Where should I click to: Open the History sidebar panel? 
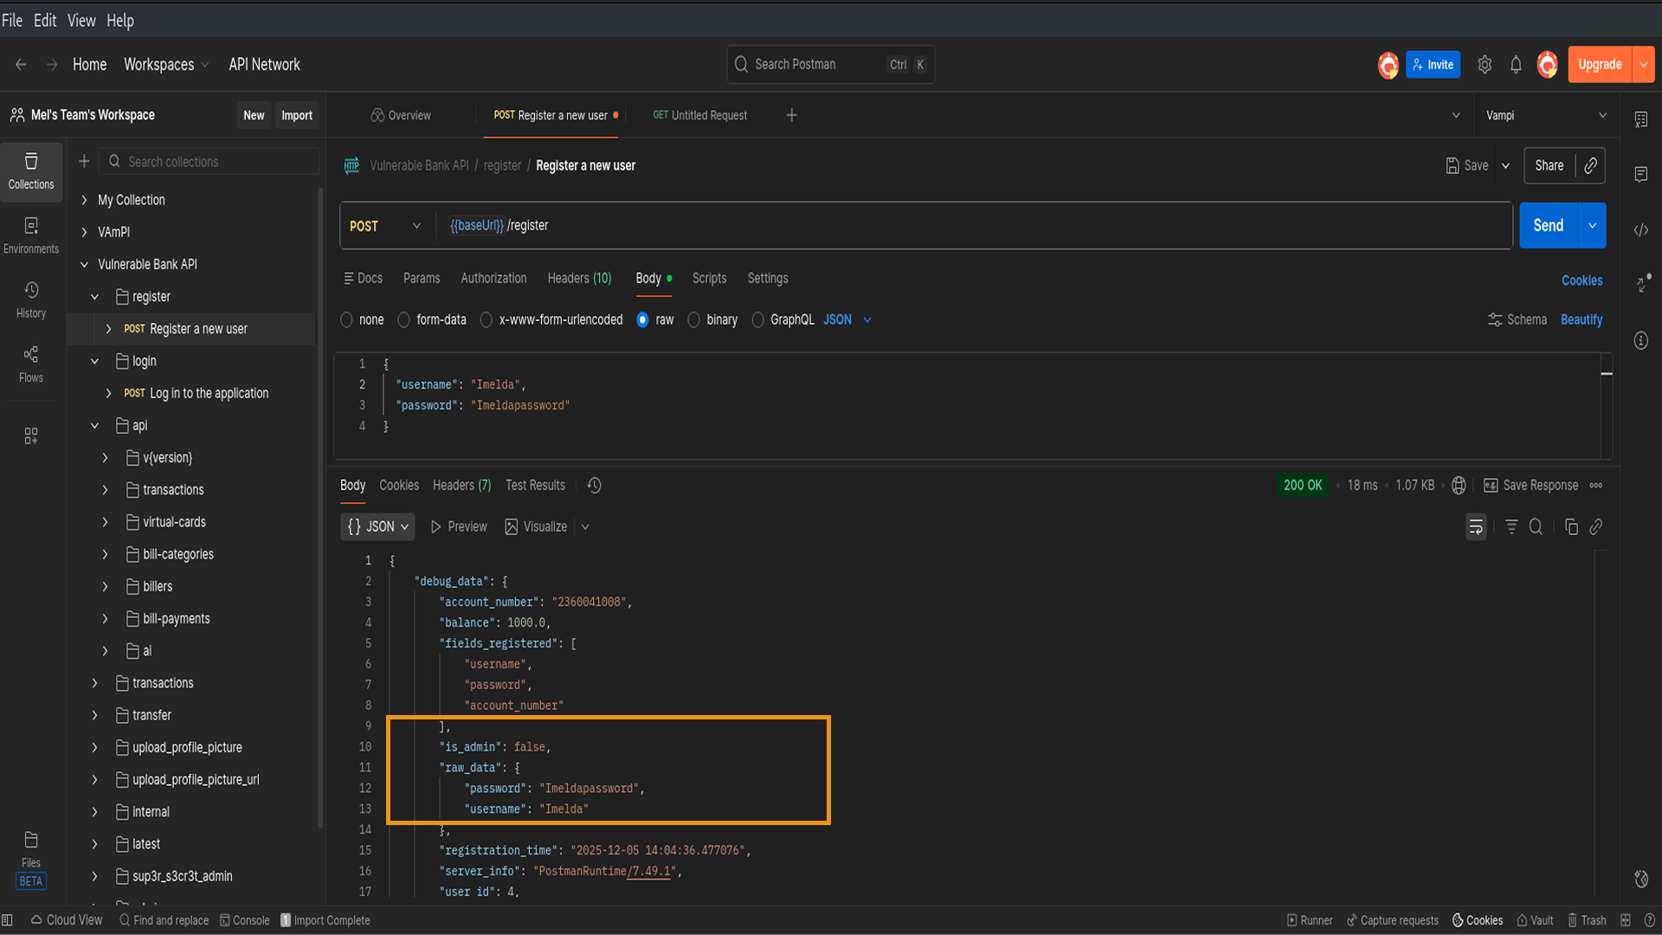point(31,300)
